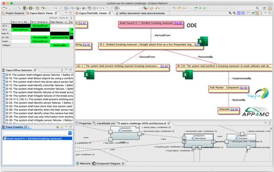Click Go to link on the SG-1 node
The height and width of the screenshot is (172, 274).
[164, 66]
